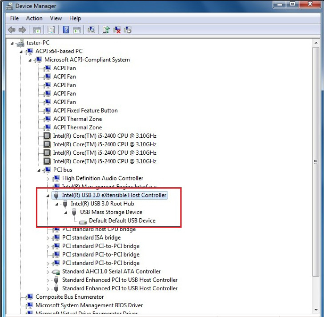The height and width of the screenshot is (317, 325).
Task: Select the PCI standard host CPU bridge row
Action: (x=99, y=229)
